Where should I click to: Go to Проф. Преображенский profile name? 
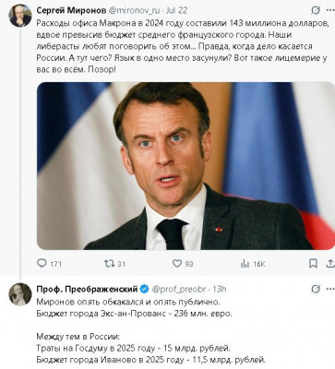tap(87, 289)
